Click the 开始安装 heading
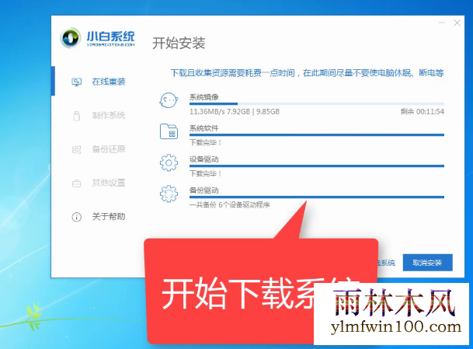This screenshot has height=349, width=473. pyautogui.click(x=179, y=44)
